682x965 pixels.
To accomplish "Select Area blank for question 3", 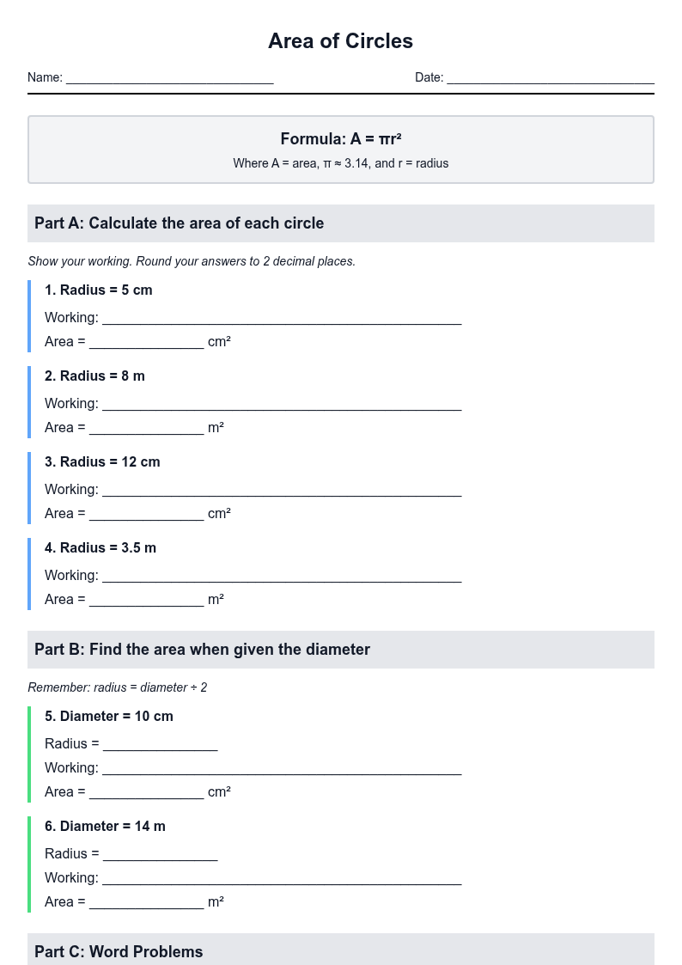I will point(146,514).
